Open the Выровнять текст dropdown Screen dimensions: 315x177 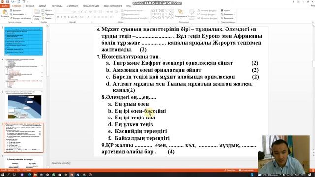pos(130,14)
